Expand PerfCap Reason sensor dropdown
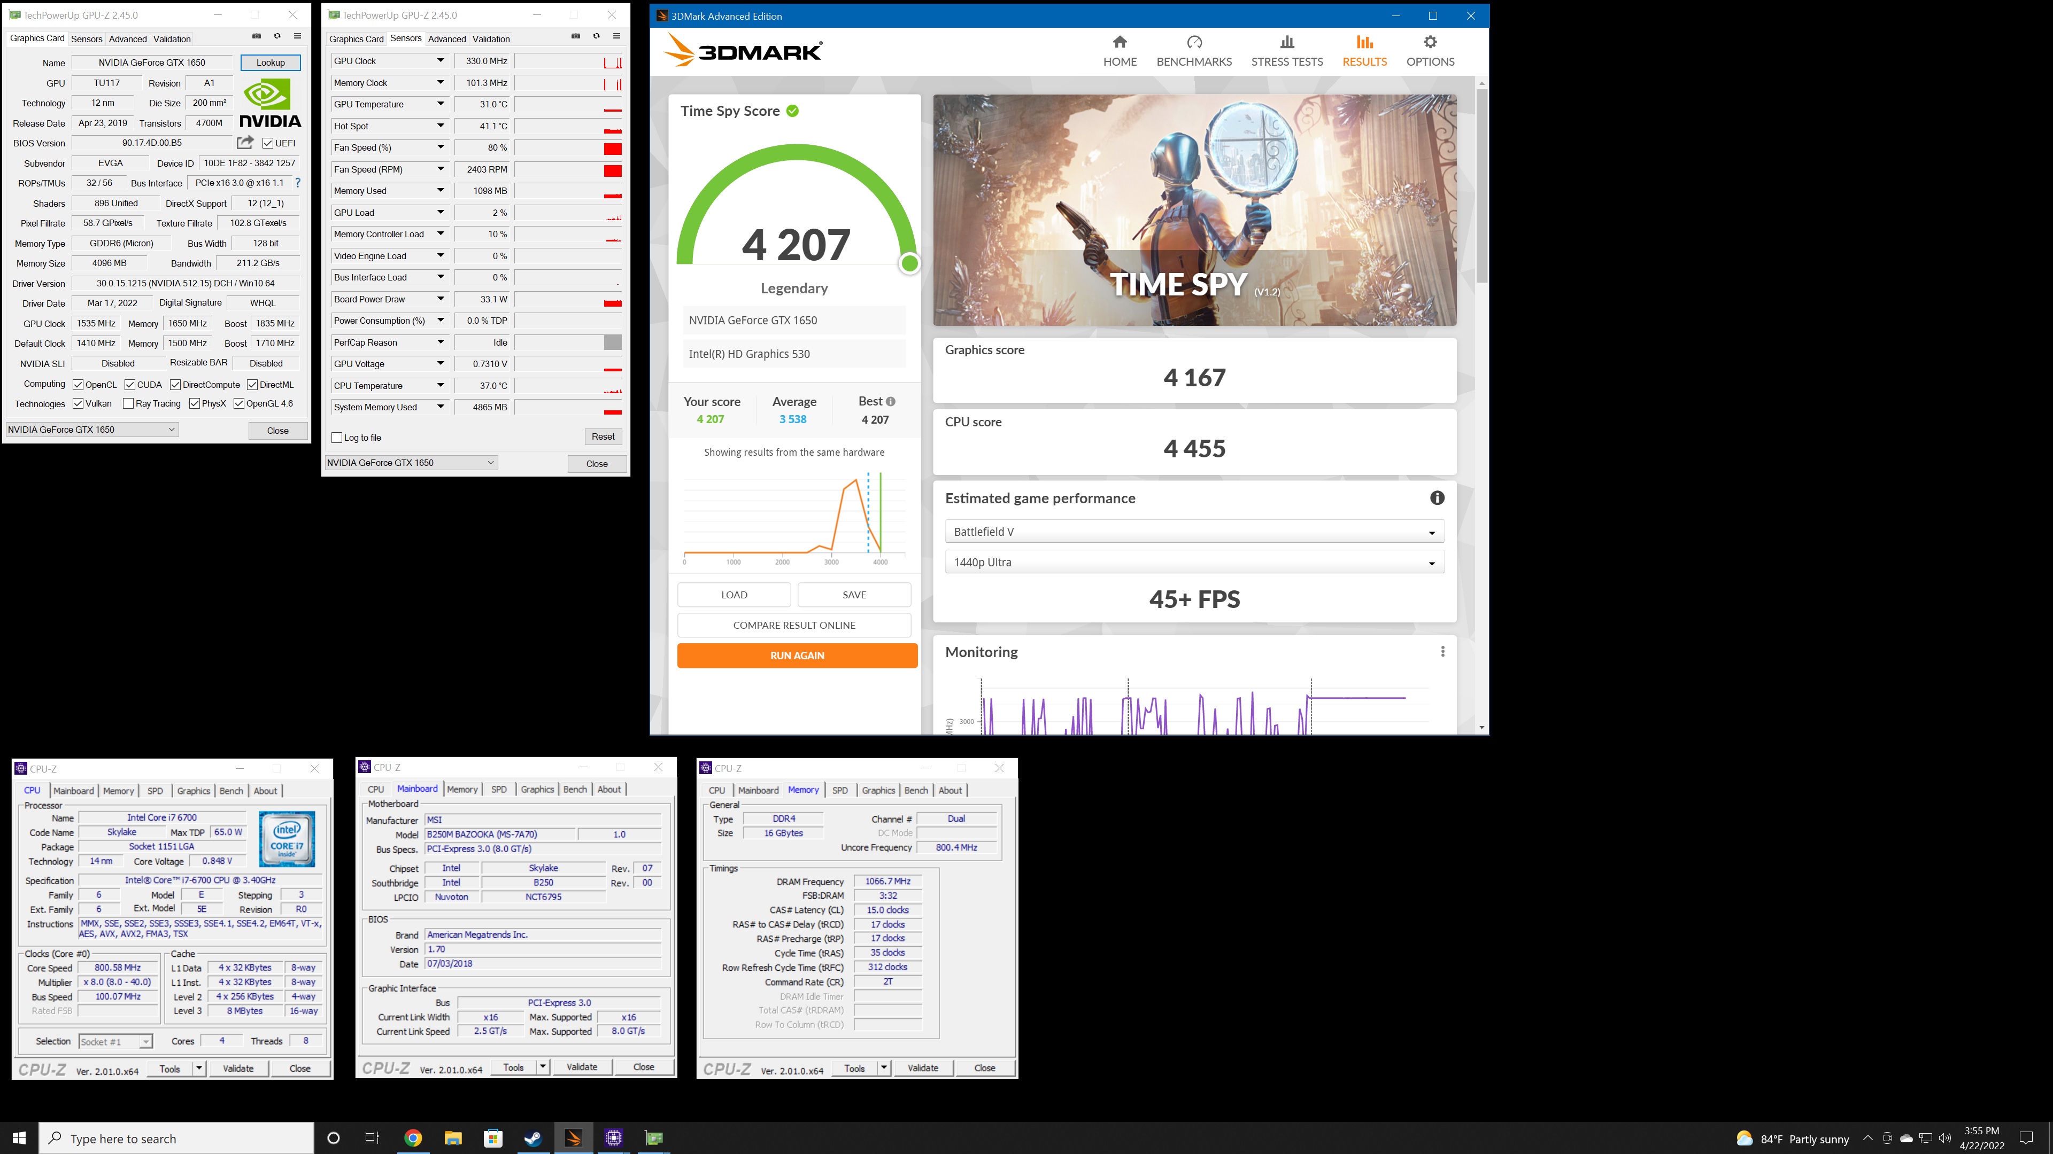 (x=440, y=342)
